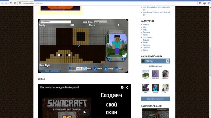Rotate skin preview left with arrow
The width and height of the screenshot is (211, 118).
click(x=110, y=59)
